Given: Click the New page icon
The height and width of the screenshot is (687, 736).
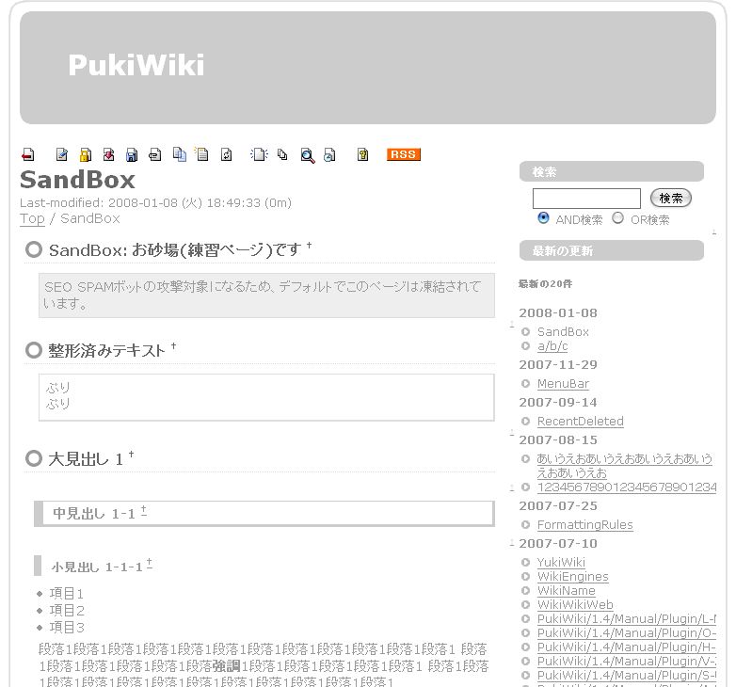Looking at the screenshot, I should 258,155.
